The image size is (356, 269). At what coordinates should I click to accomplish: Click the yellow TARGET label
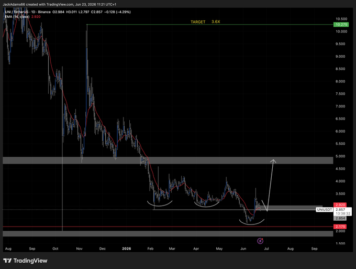coord(198,22)
